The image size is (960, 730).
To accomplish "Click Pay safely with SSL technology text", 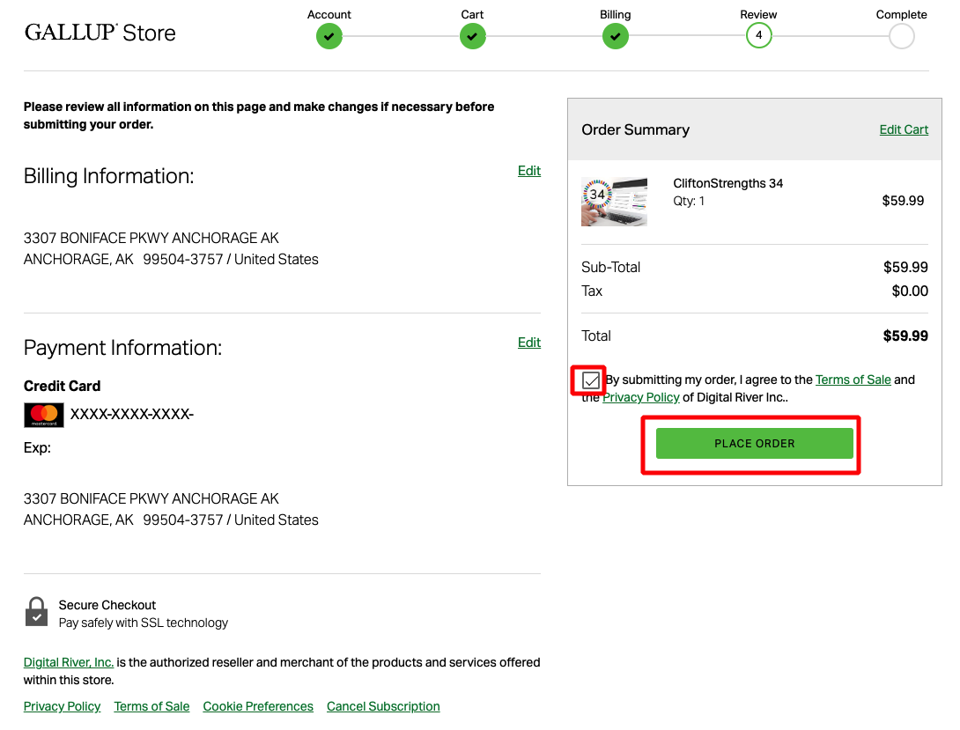I will [x=144, y=623].
